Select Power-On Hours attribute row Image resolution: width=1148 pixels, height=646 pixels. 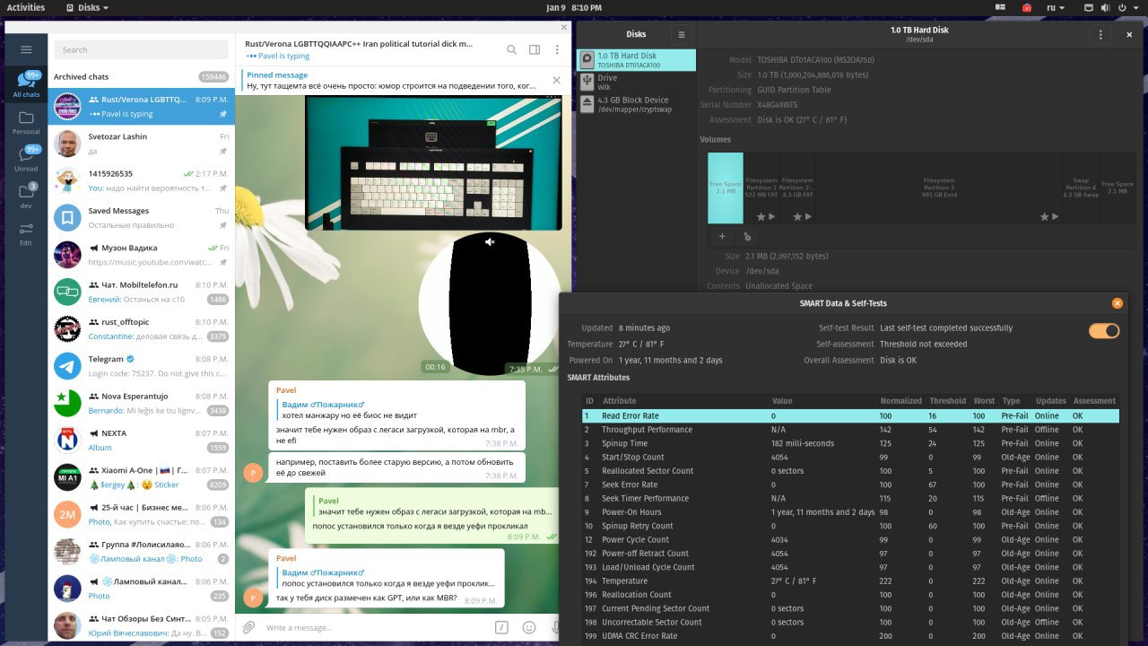coord(850,512)
